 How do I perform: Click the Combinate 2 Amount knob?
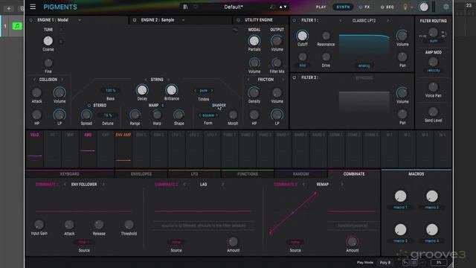click(233, 242)
